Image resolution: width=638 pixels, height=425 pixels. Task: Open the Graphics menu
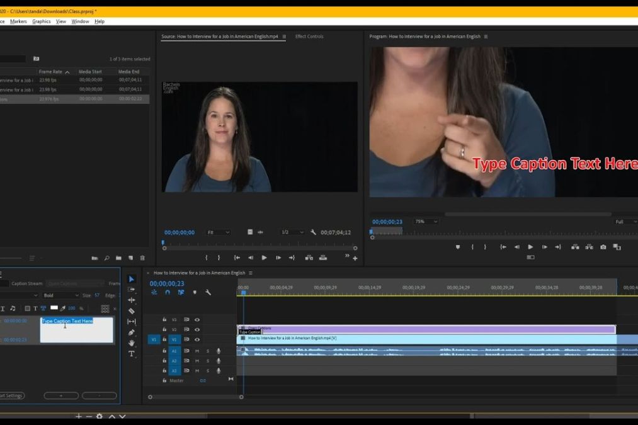pos(42,21)
